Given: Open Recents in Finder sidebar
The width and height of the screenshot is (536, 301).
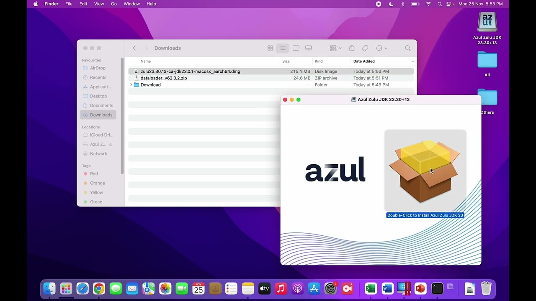Looking at the screenshot, I should pyautogui.click(x=98, y=77).
